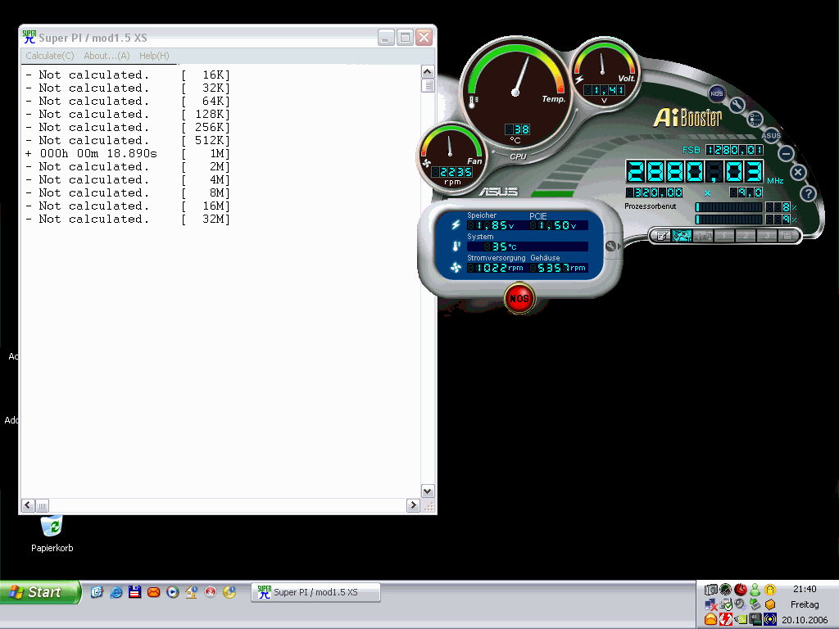Minimize AI Booster with the minus icon
Image resolution: width=839 pixels, height=629 pixels.
[x=786, y=154]
